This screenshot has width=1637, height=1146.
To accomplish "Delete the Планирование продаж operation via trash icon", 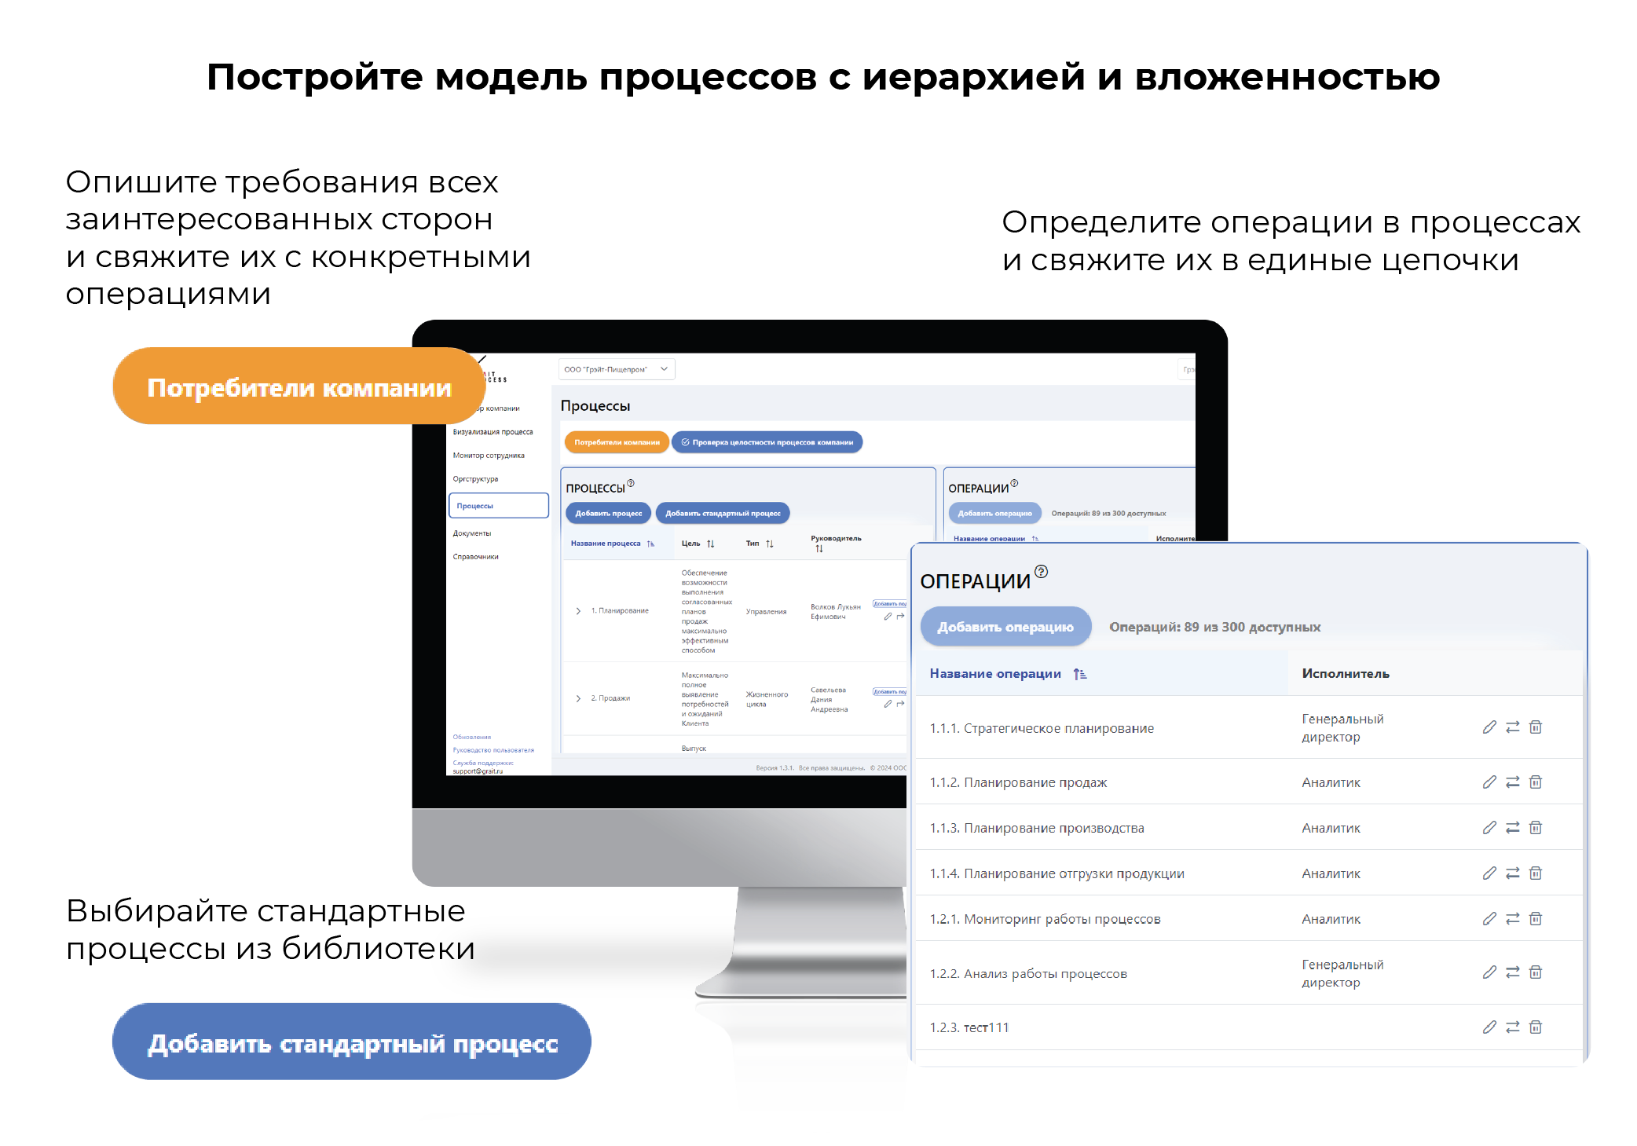I will point(1536,782).
